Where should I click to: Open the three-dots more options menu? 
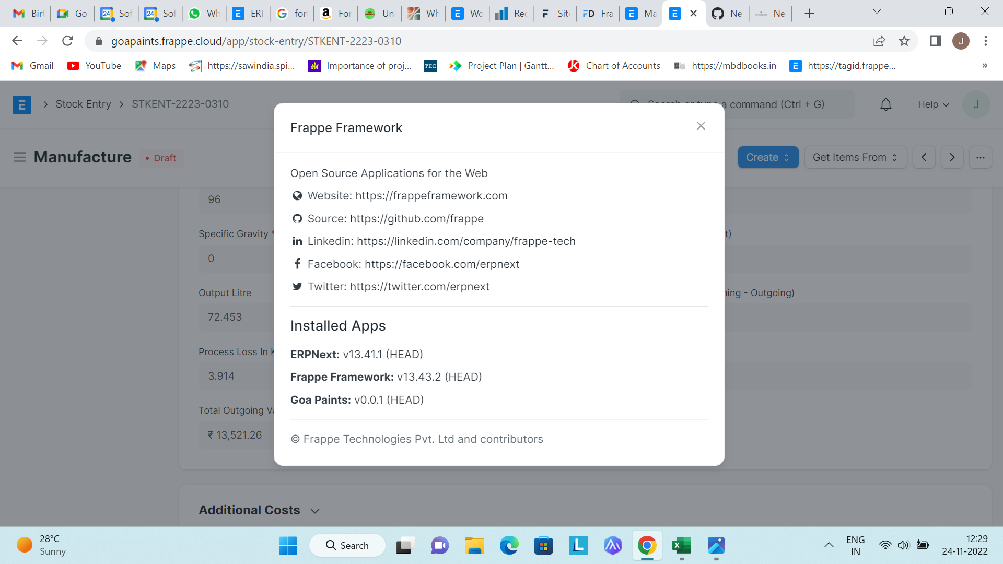[x=980, y=157]
